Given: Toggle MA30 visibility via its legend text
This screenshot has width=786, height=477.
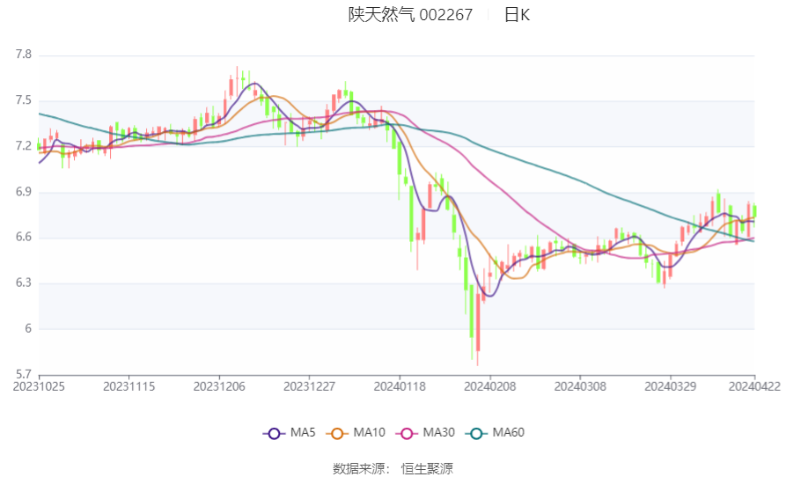Looking at the screenshot, I should coord(438,433).
